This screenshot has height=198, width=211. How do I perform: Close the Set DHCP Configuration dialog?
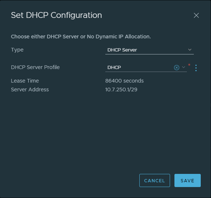click(x=196, y=15)
